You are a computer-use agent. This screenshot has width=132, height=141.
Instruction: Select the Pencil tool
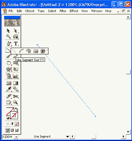[15, 56]
